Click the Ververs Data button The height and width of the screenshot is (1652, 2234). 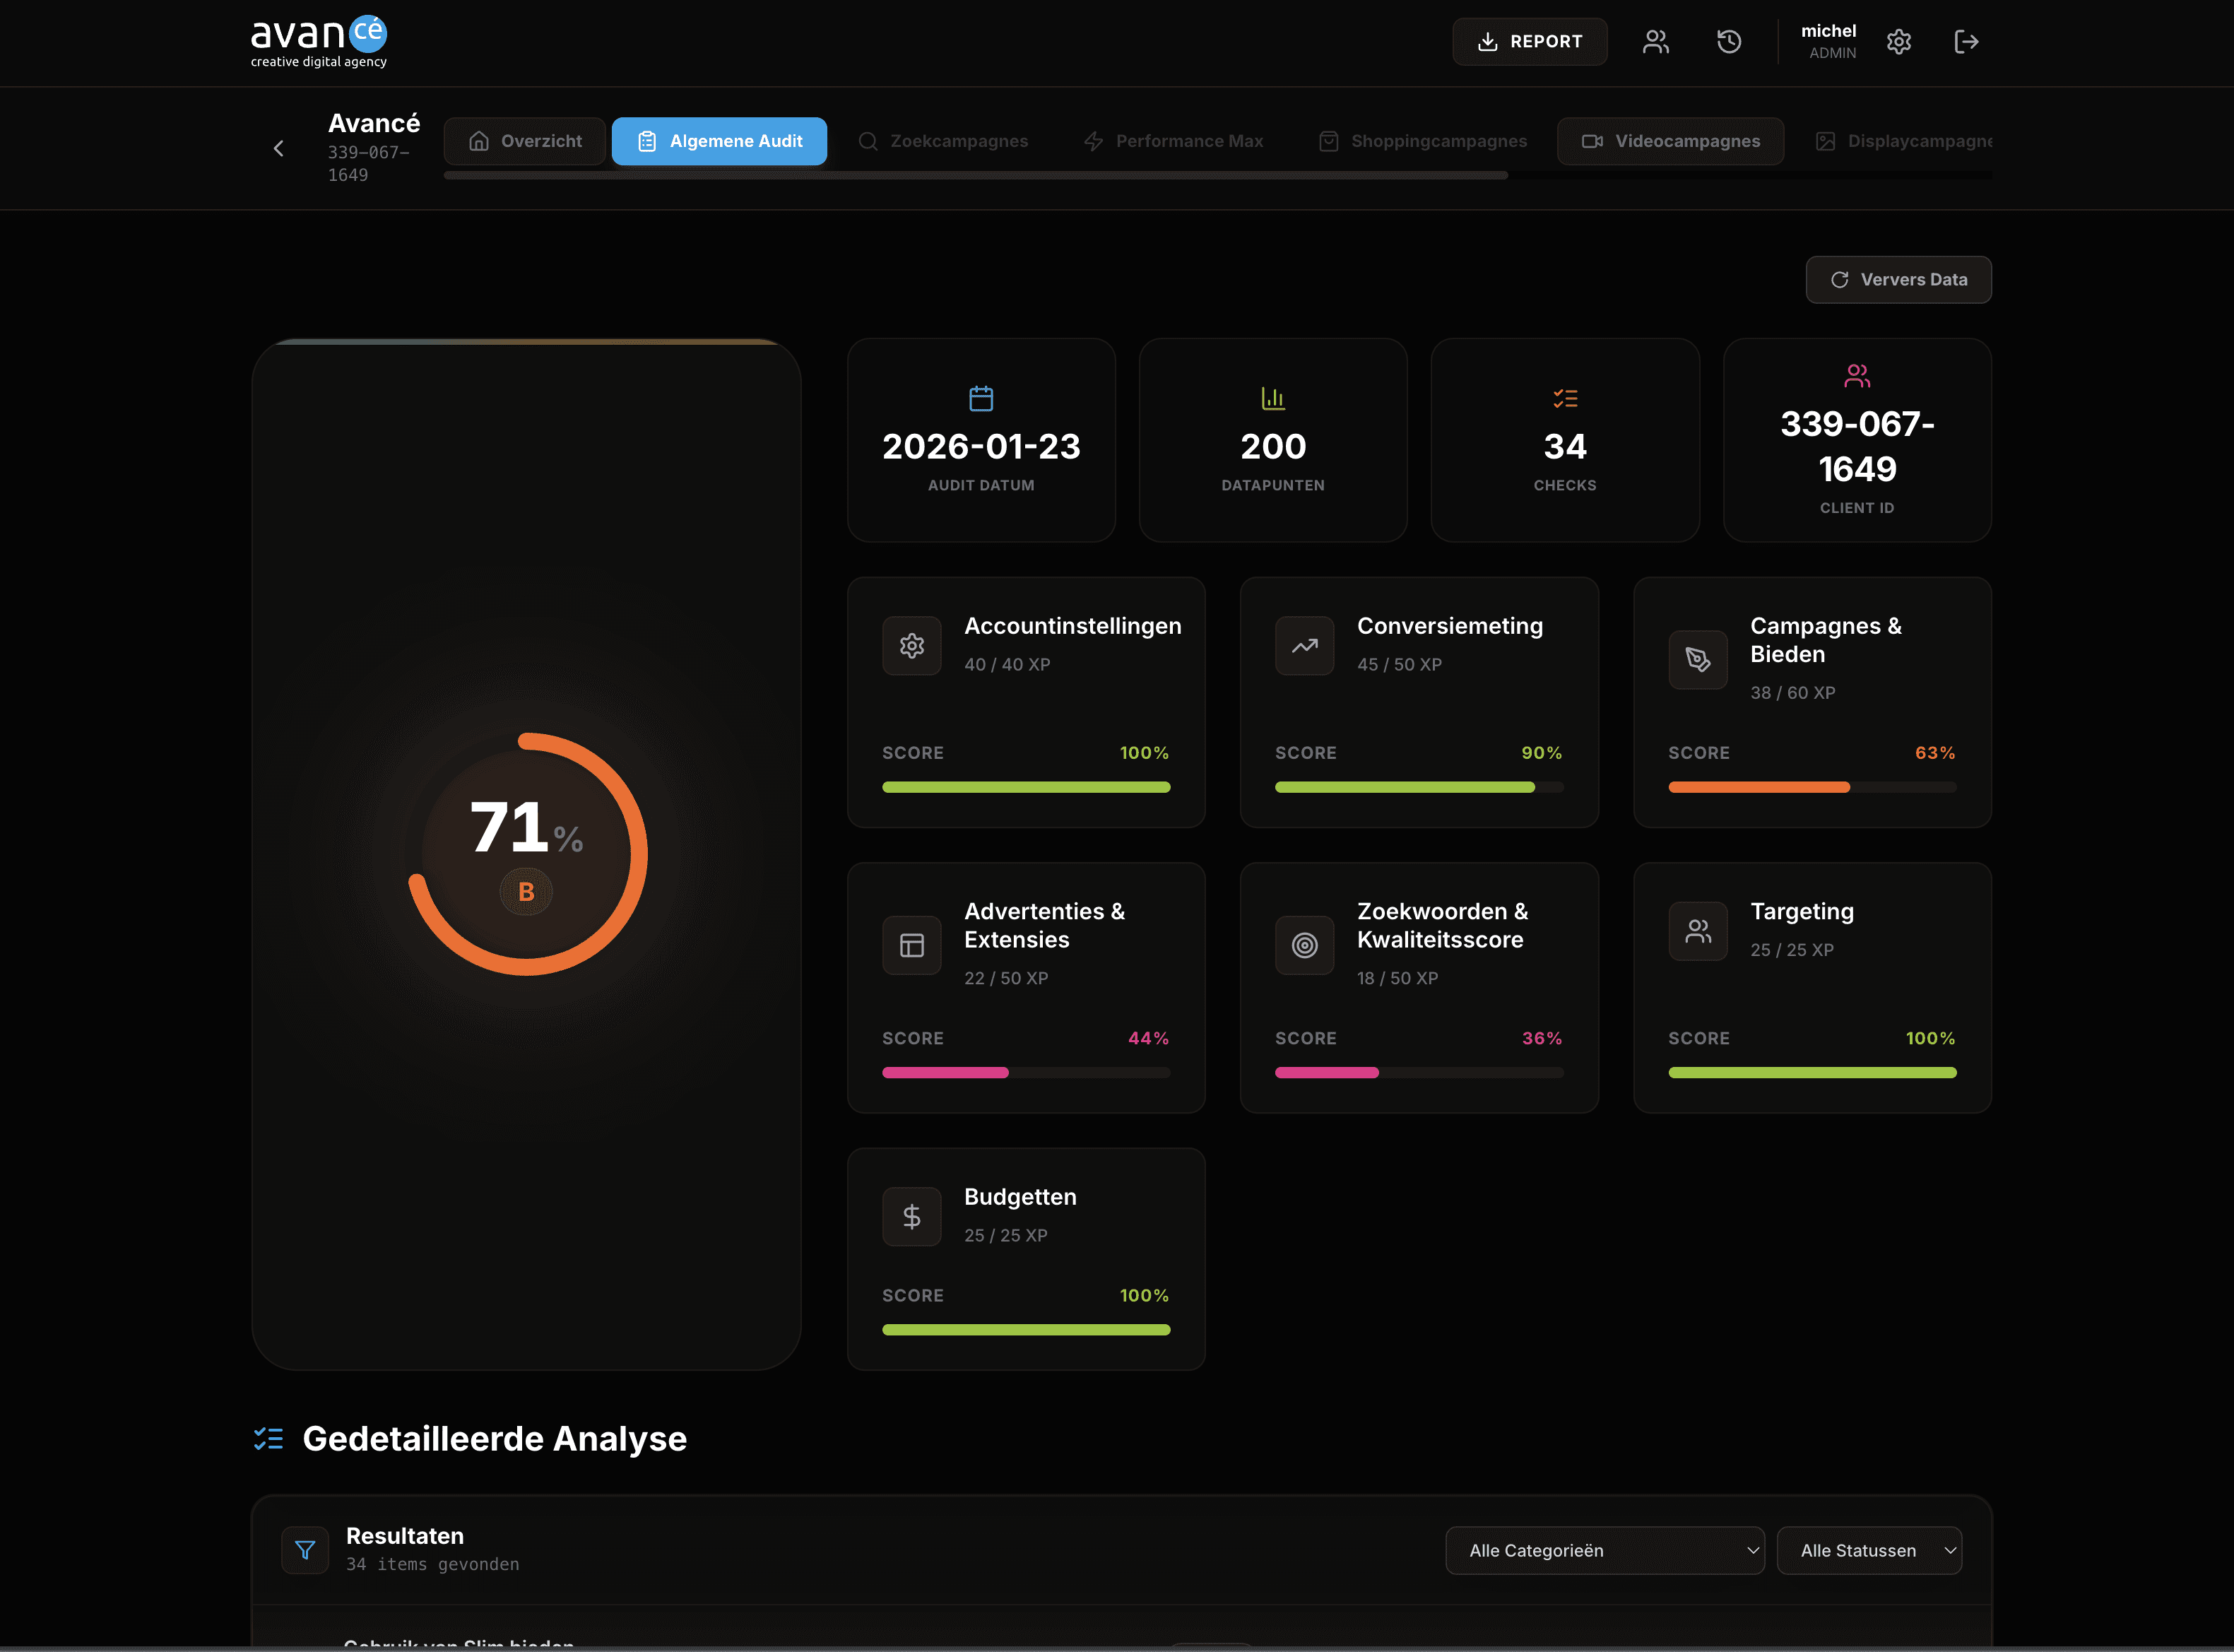(x=1897, y=280)
